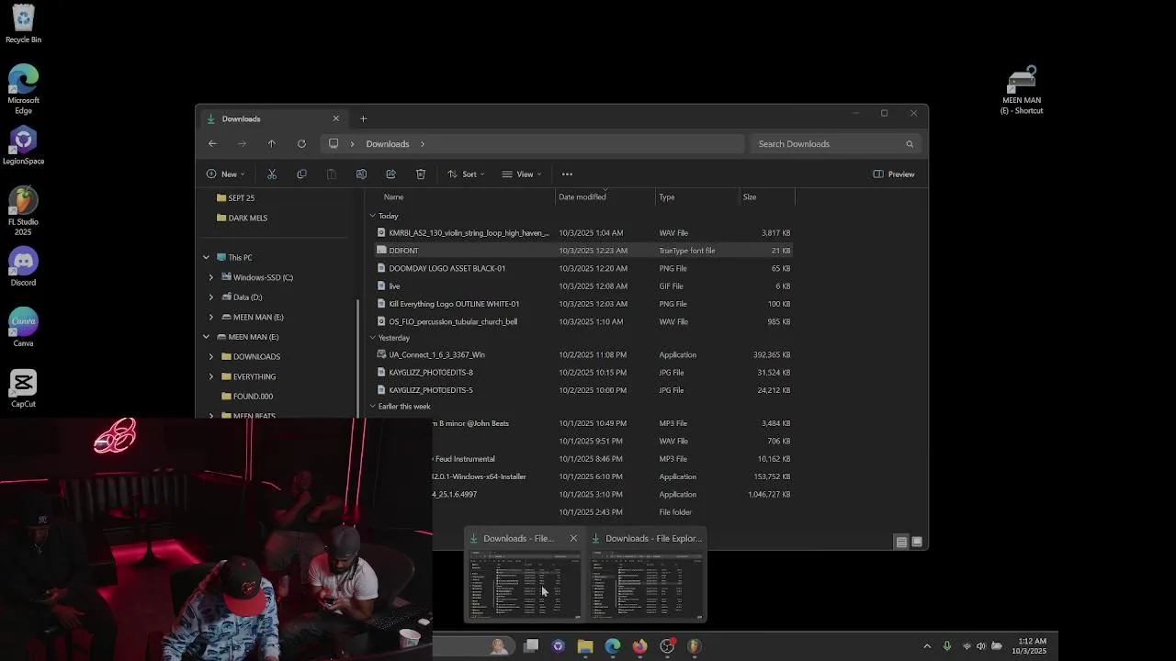Viewport: 1176px width, 661px height.
Task: Sort by Size column header
Action: tap(750, 197)
